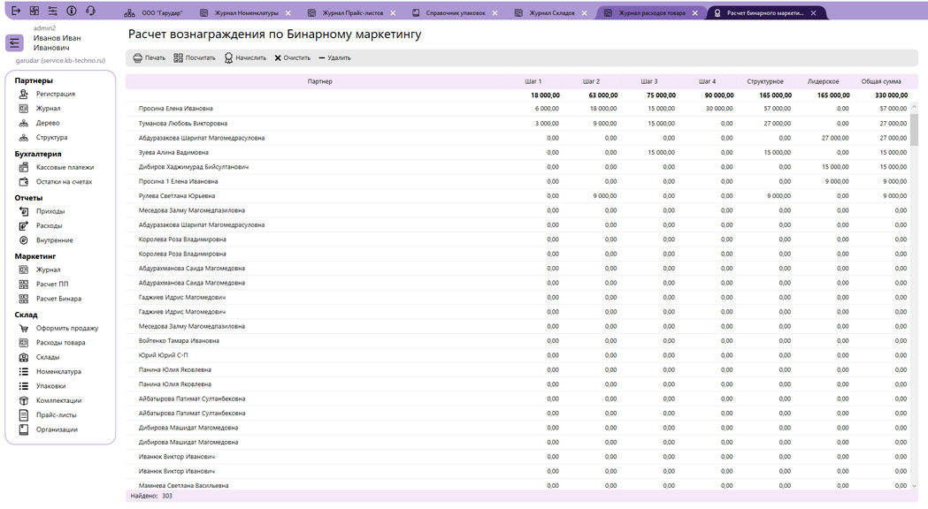
Task: Open the info icon in top bar
Action: pos(72,11)
